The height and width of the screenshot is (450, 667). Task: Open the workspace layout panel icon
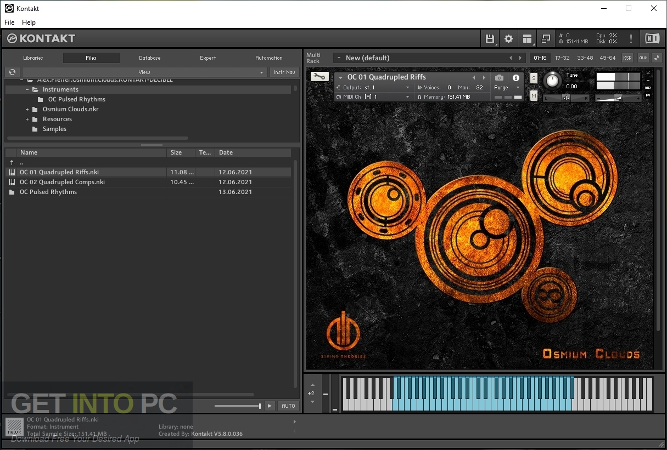coord(527,38)
